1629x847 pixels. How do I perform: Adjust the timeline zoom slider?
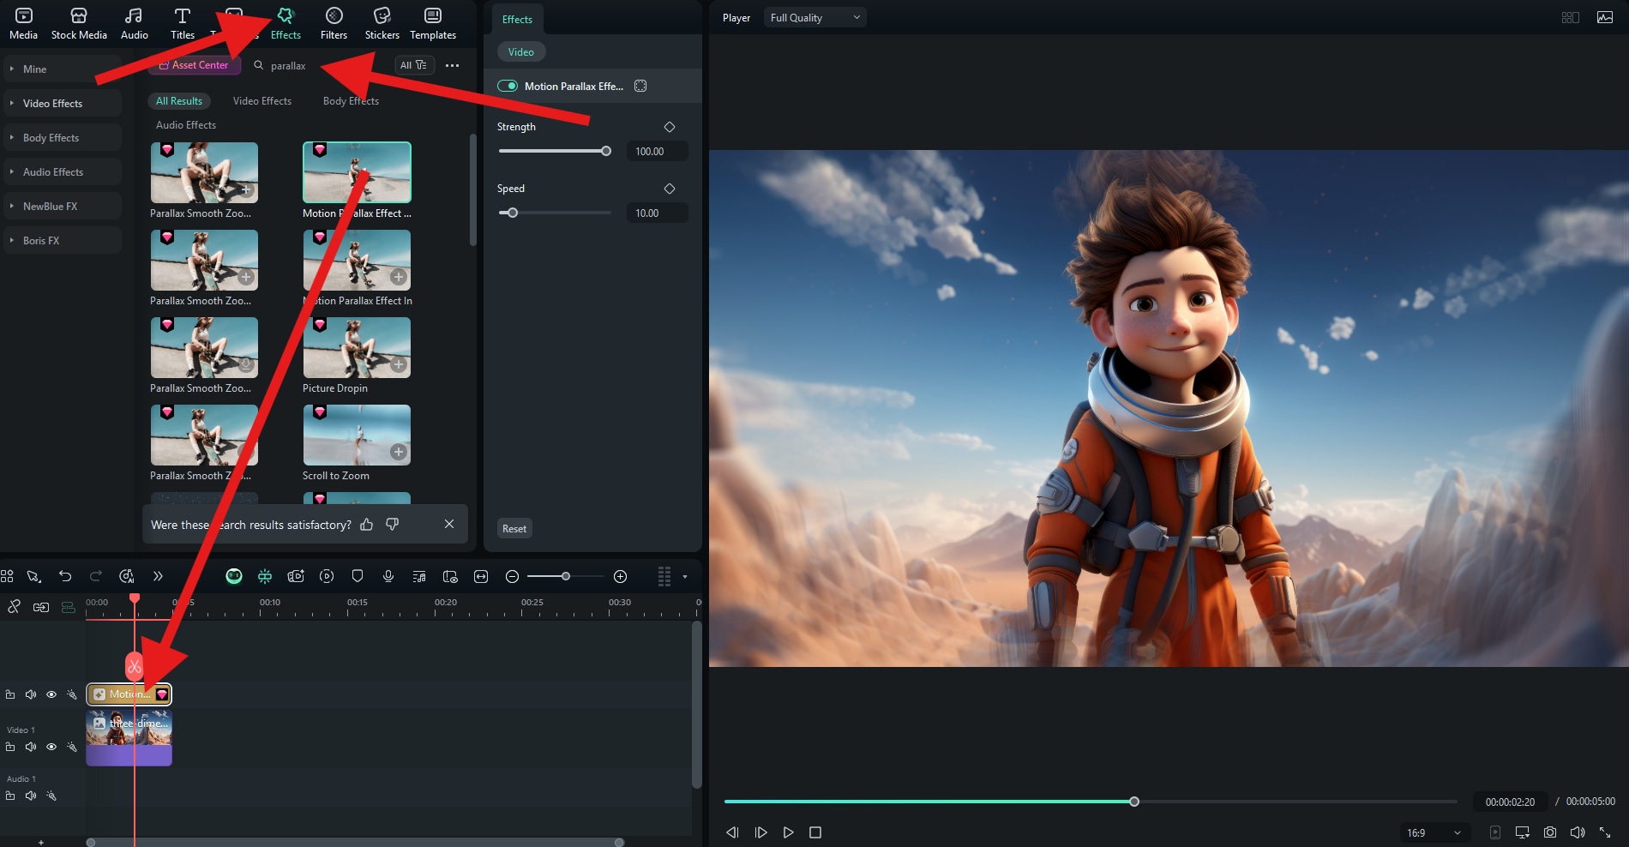(x=567, y=576)
